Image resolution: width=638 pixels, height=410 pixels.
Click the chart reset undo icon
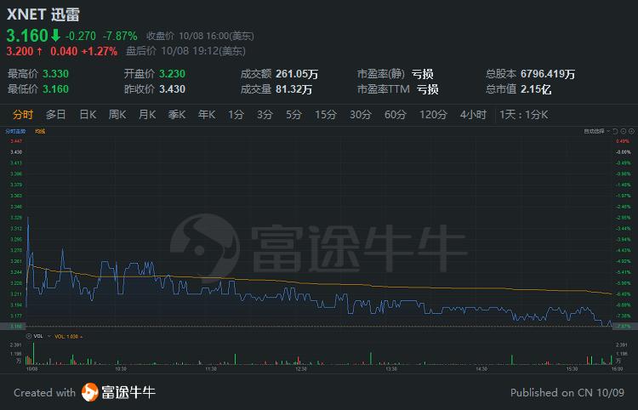[x=615, y=131]
